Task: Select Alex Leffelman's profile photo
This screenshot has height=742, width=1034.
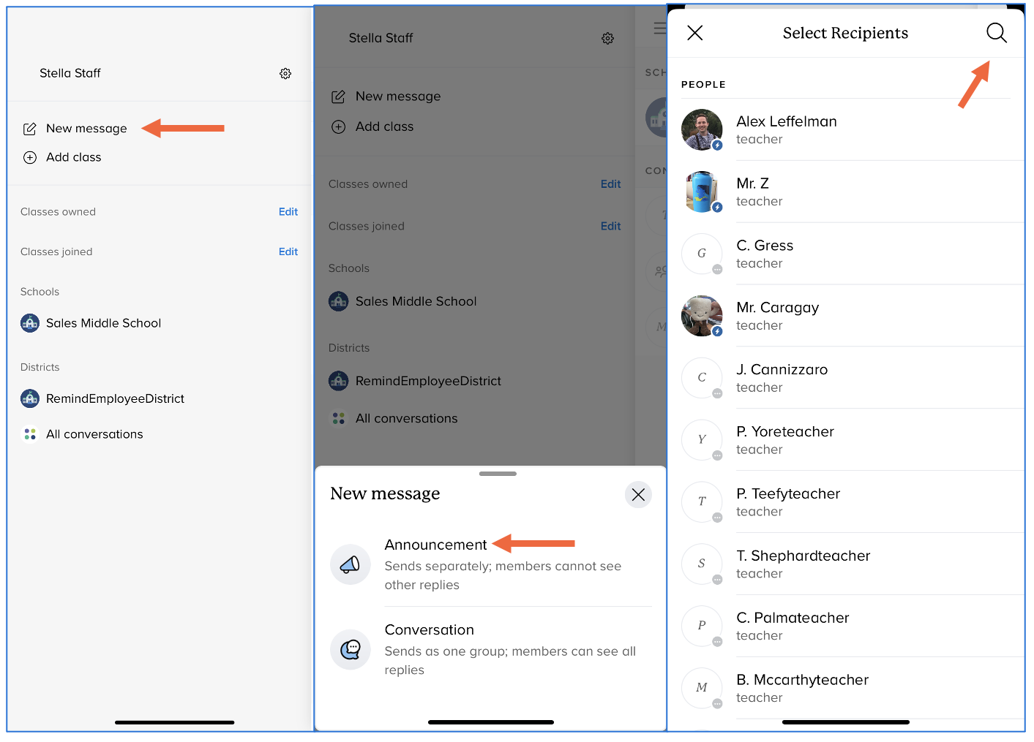Action: click(x=702, y=130)
